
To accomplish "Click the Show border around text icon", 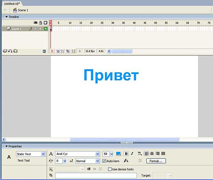I will tap(100, 169).
